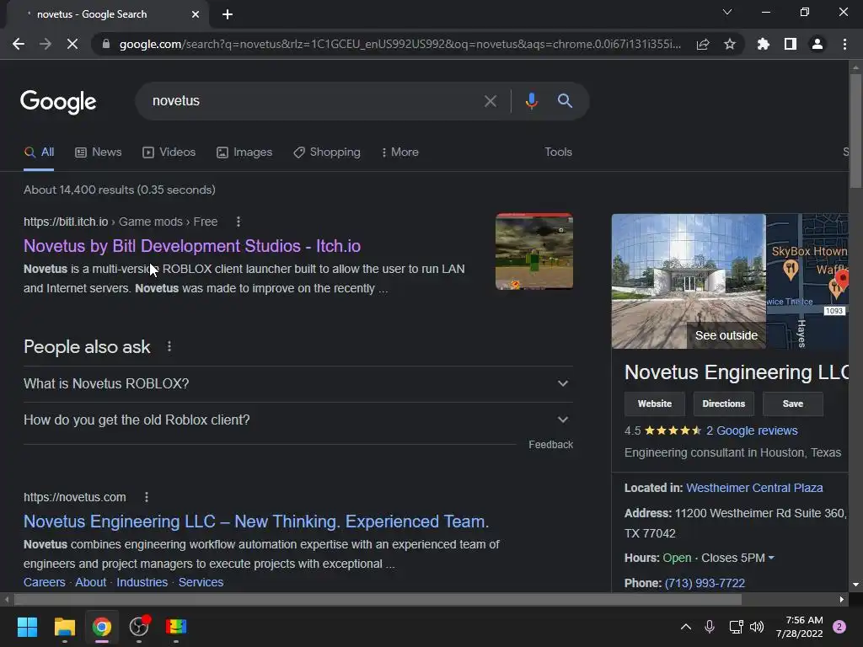Open the Novetus Engineering LLC result link
Image resolution: width=863 pixels, height=647 pixels.
click(x=256, y=521)
